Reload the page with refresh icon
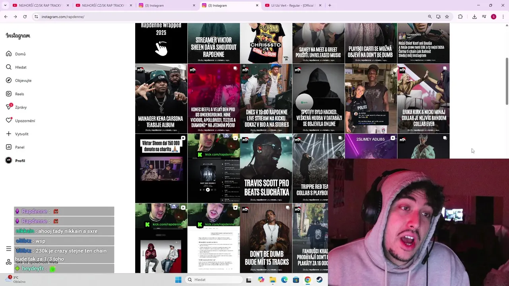The image size is (509, 286). [25, 17]
